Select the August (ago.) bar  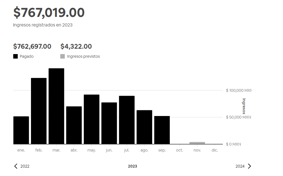coord(144,127)
